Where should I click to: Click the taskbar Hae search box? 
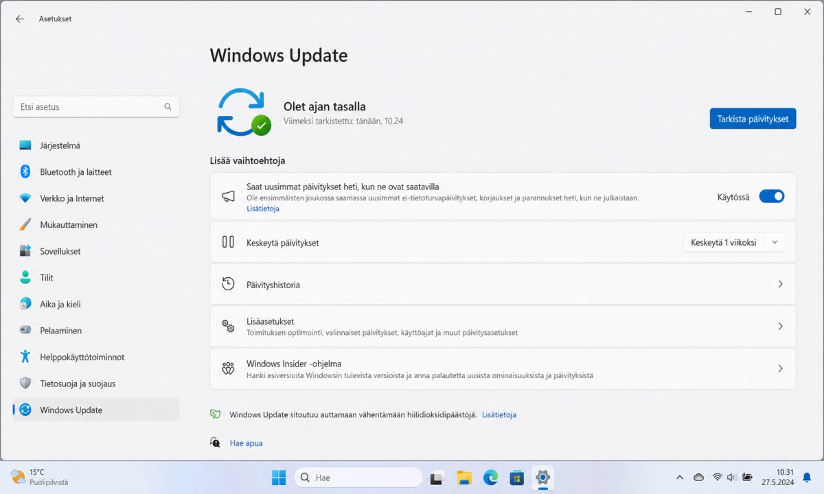(358, 477)
